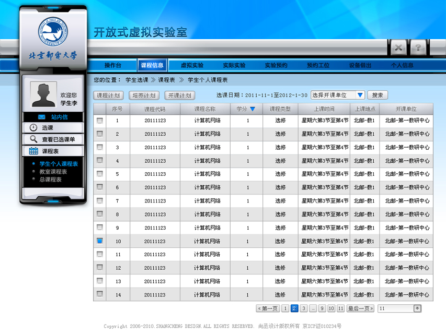The image size is (446, 334).
Task: Open the 设备借出 tab
Action: pyautogui.click(x=360, y=65)
